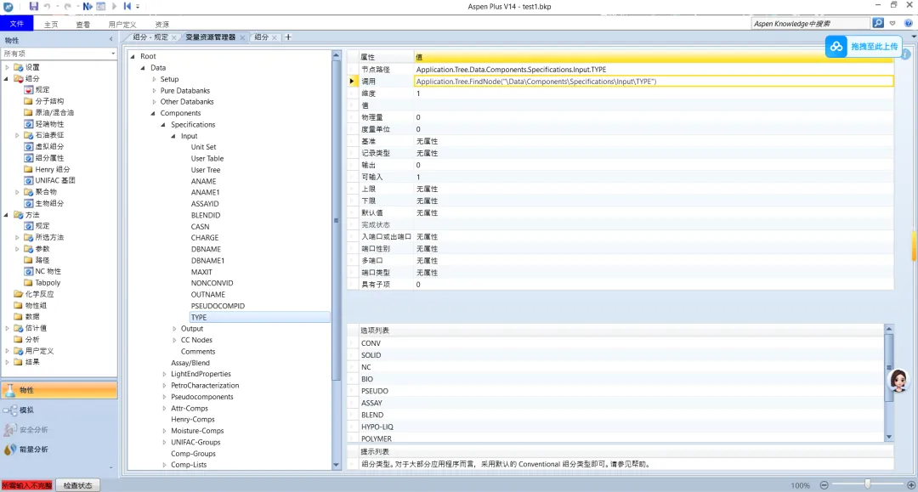The height and width of the screenshot is (492, 918).
Task: Click the Reset simulation icon
Action: [127, 7]
